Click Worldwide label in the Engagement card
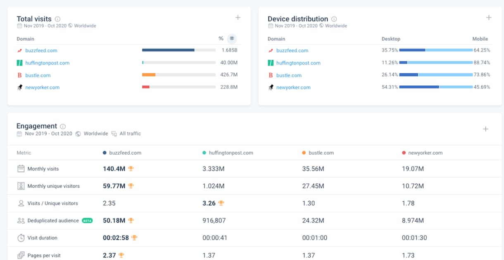 [96, 134]
